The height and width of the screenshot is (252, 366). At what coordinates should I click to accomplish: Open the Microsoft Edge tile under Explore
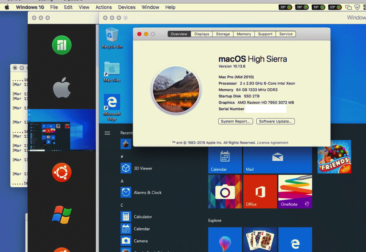(295, 240)
